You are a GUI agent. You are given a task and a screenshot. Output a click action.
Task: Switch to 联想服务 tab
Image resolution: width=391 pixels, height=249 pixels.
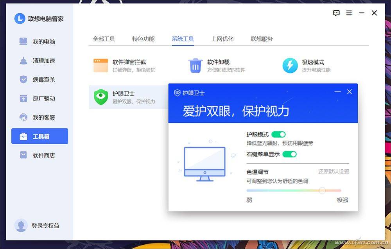point(262,39)
